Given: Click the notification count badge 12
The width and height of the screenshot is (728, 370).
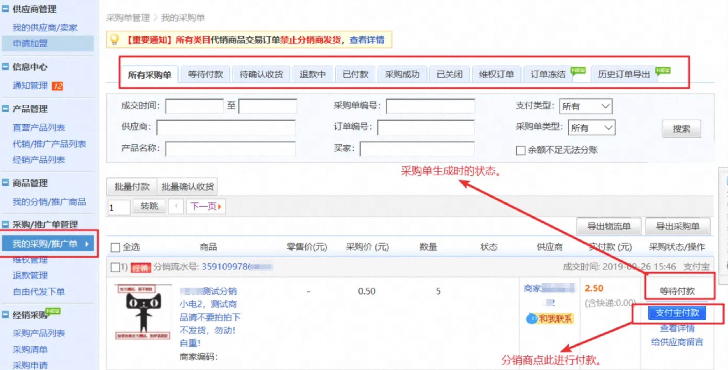Looking at the screenshot, I should (57, 86).
